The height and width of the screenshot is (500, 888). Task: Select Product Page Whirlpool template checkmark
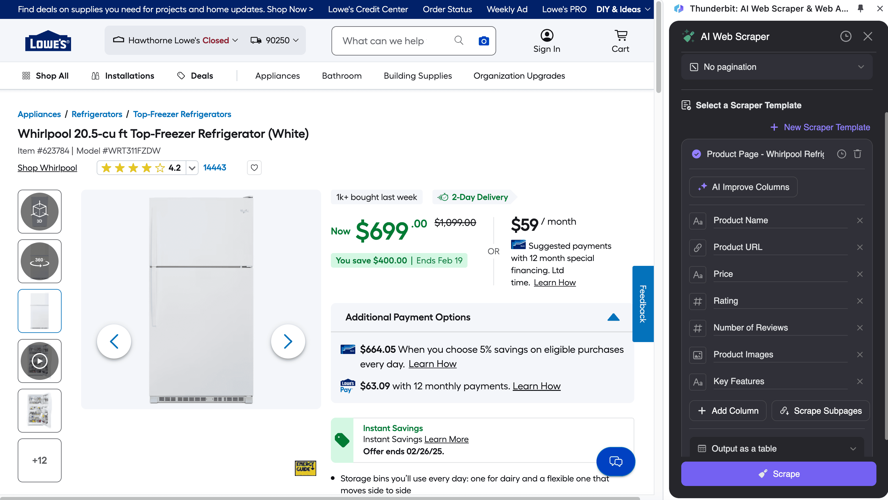point(696,154)
